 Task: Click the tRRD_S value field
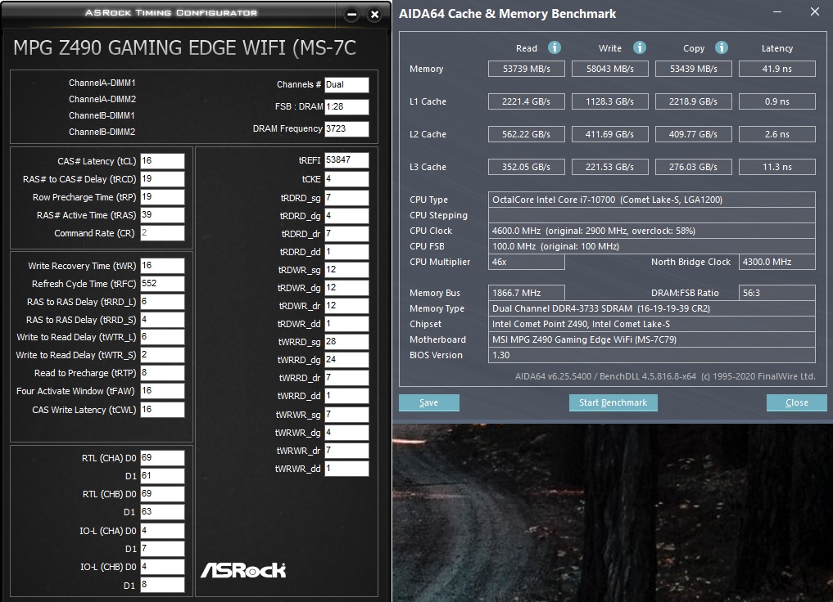click(x=162, y=320)
